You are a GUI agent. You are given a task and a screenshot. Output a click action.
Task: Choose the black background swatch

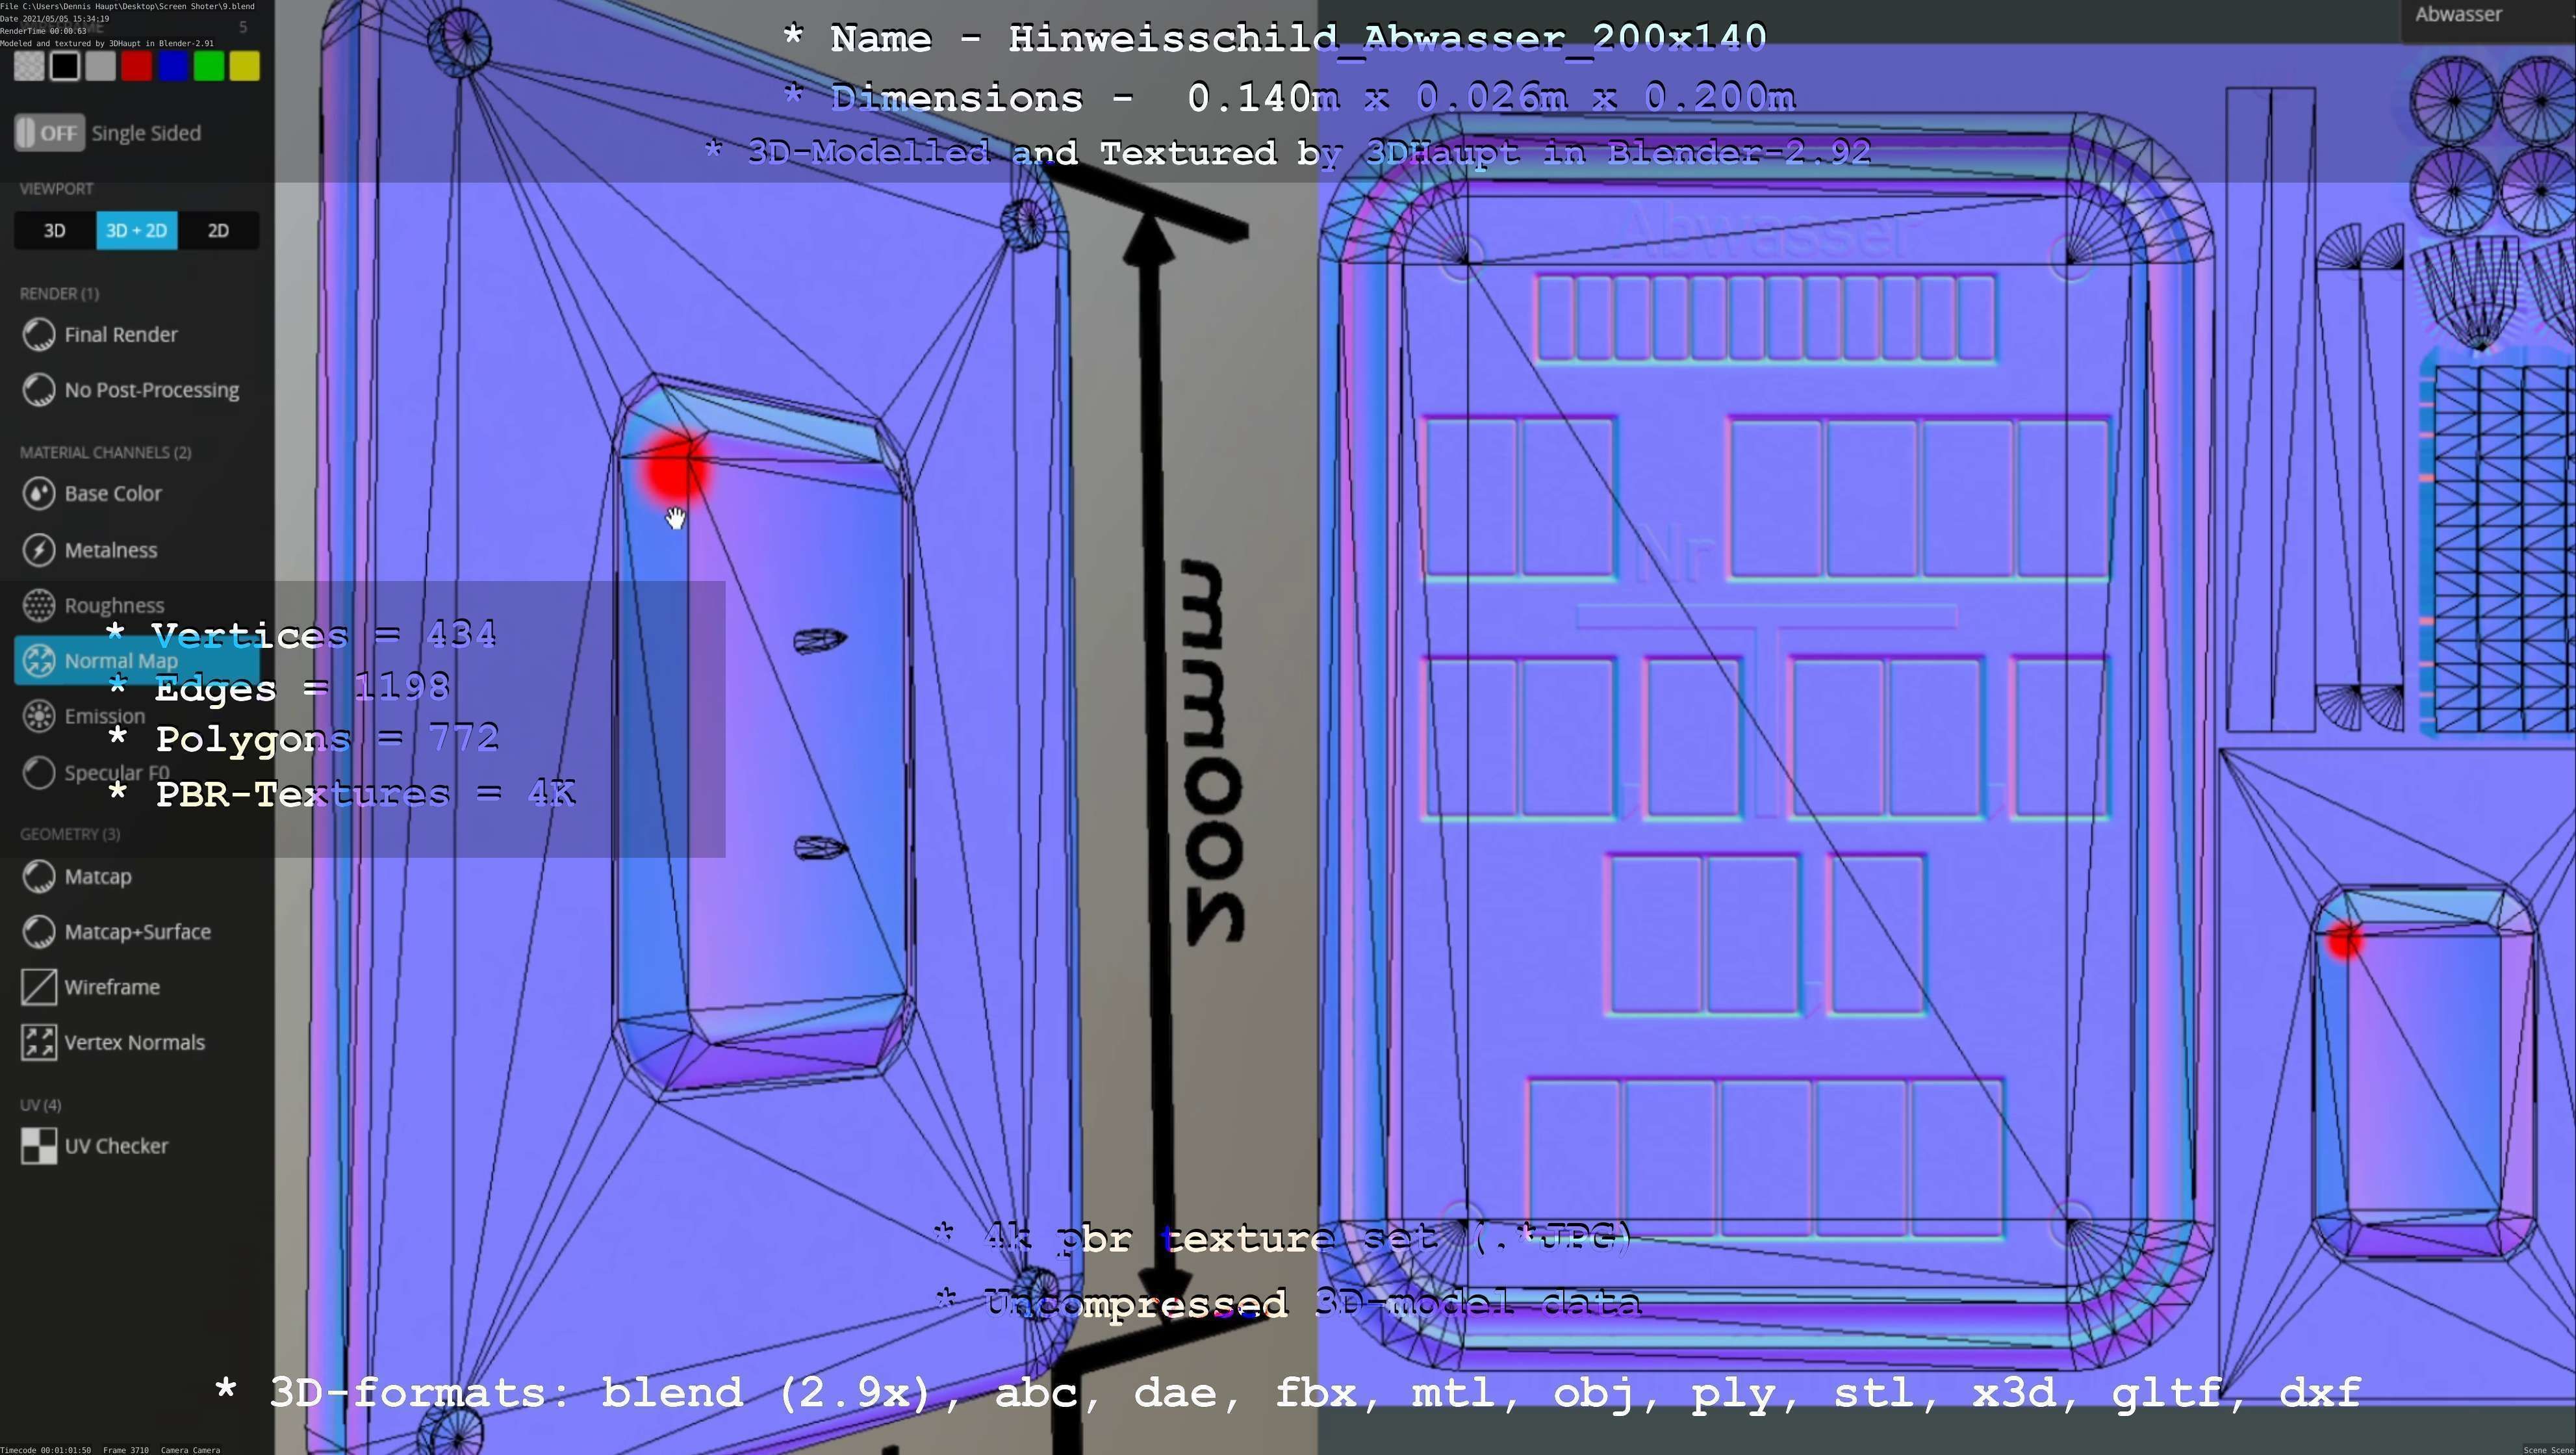point(65,67)
